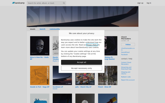Click Nina & How Du - Vudu EP title
The height and width of the screenshot is (103, 165).
tap(39, 58)
